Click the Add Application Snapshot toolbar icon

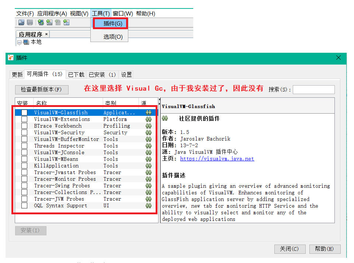66,23
